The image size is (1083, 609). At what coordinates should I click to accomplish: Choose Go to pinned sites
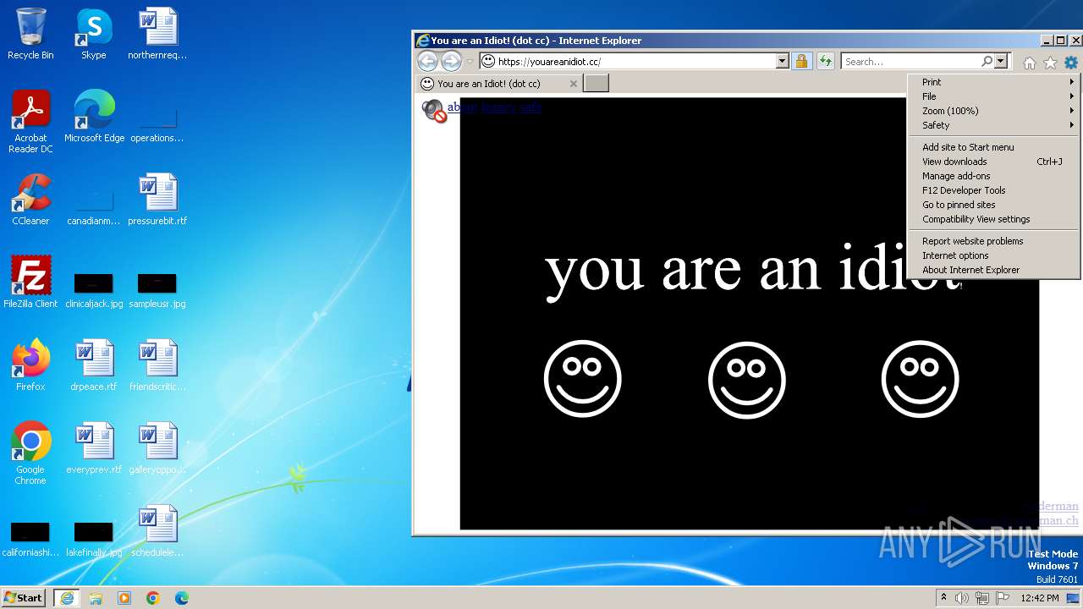[993, 205]
